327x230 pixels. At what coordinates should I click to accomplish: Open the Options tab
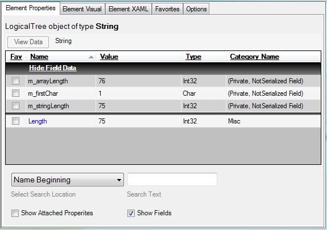[196, 9]
